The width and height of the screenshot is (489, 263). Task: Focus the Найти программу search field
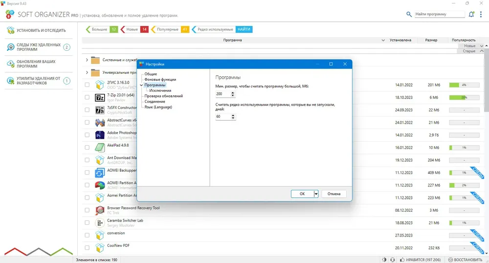click(440, 14)
